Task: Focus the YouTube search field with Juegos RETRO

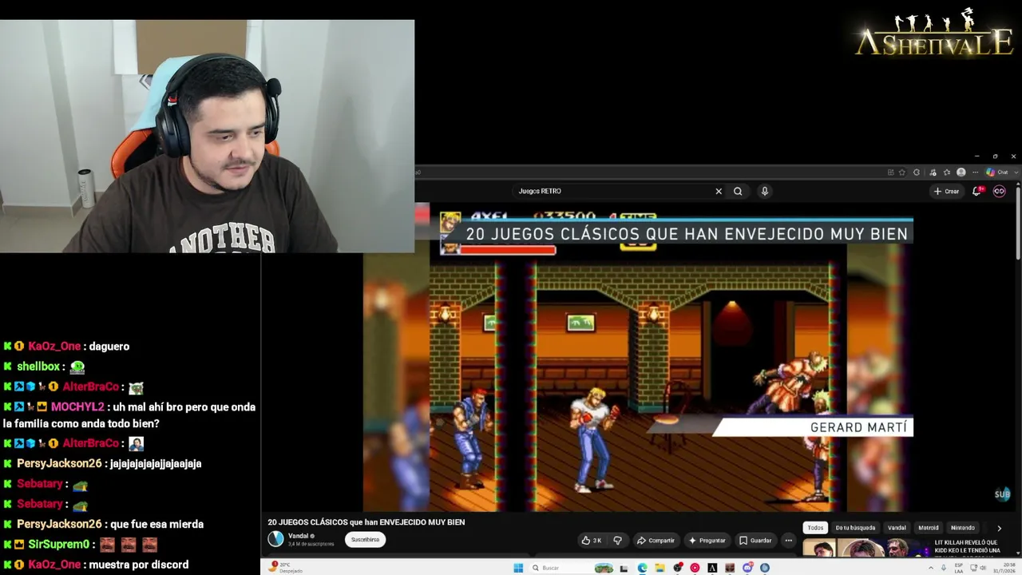Action: pos(612,191)
